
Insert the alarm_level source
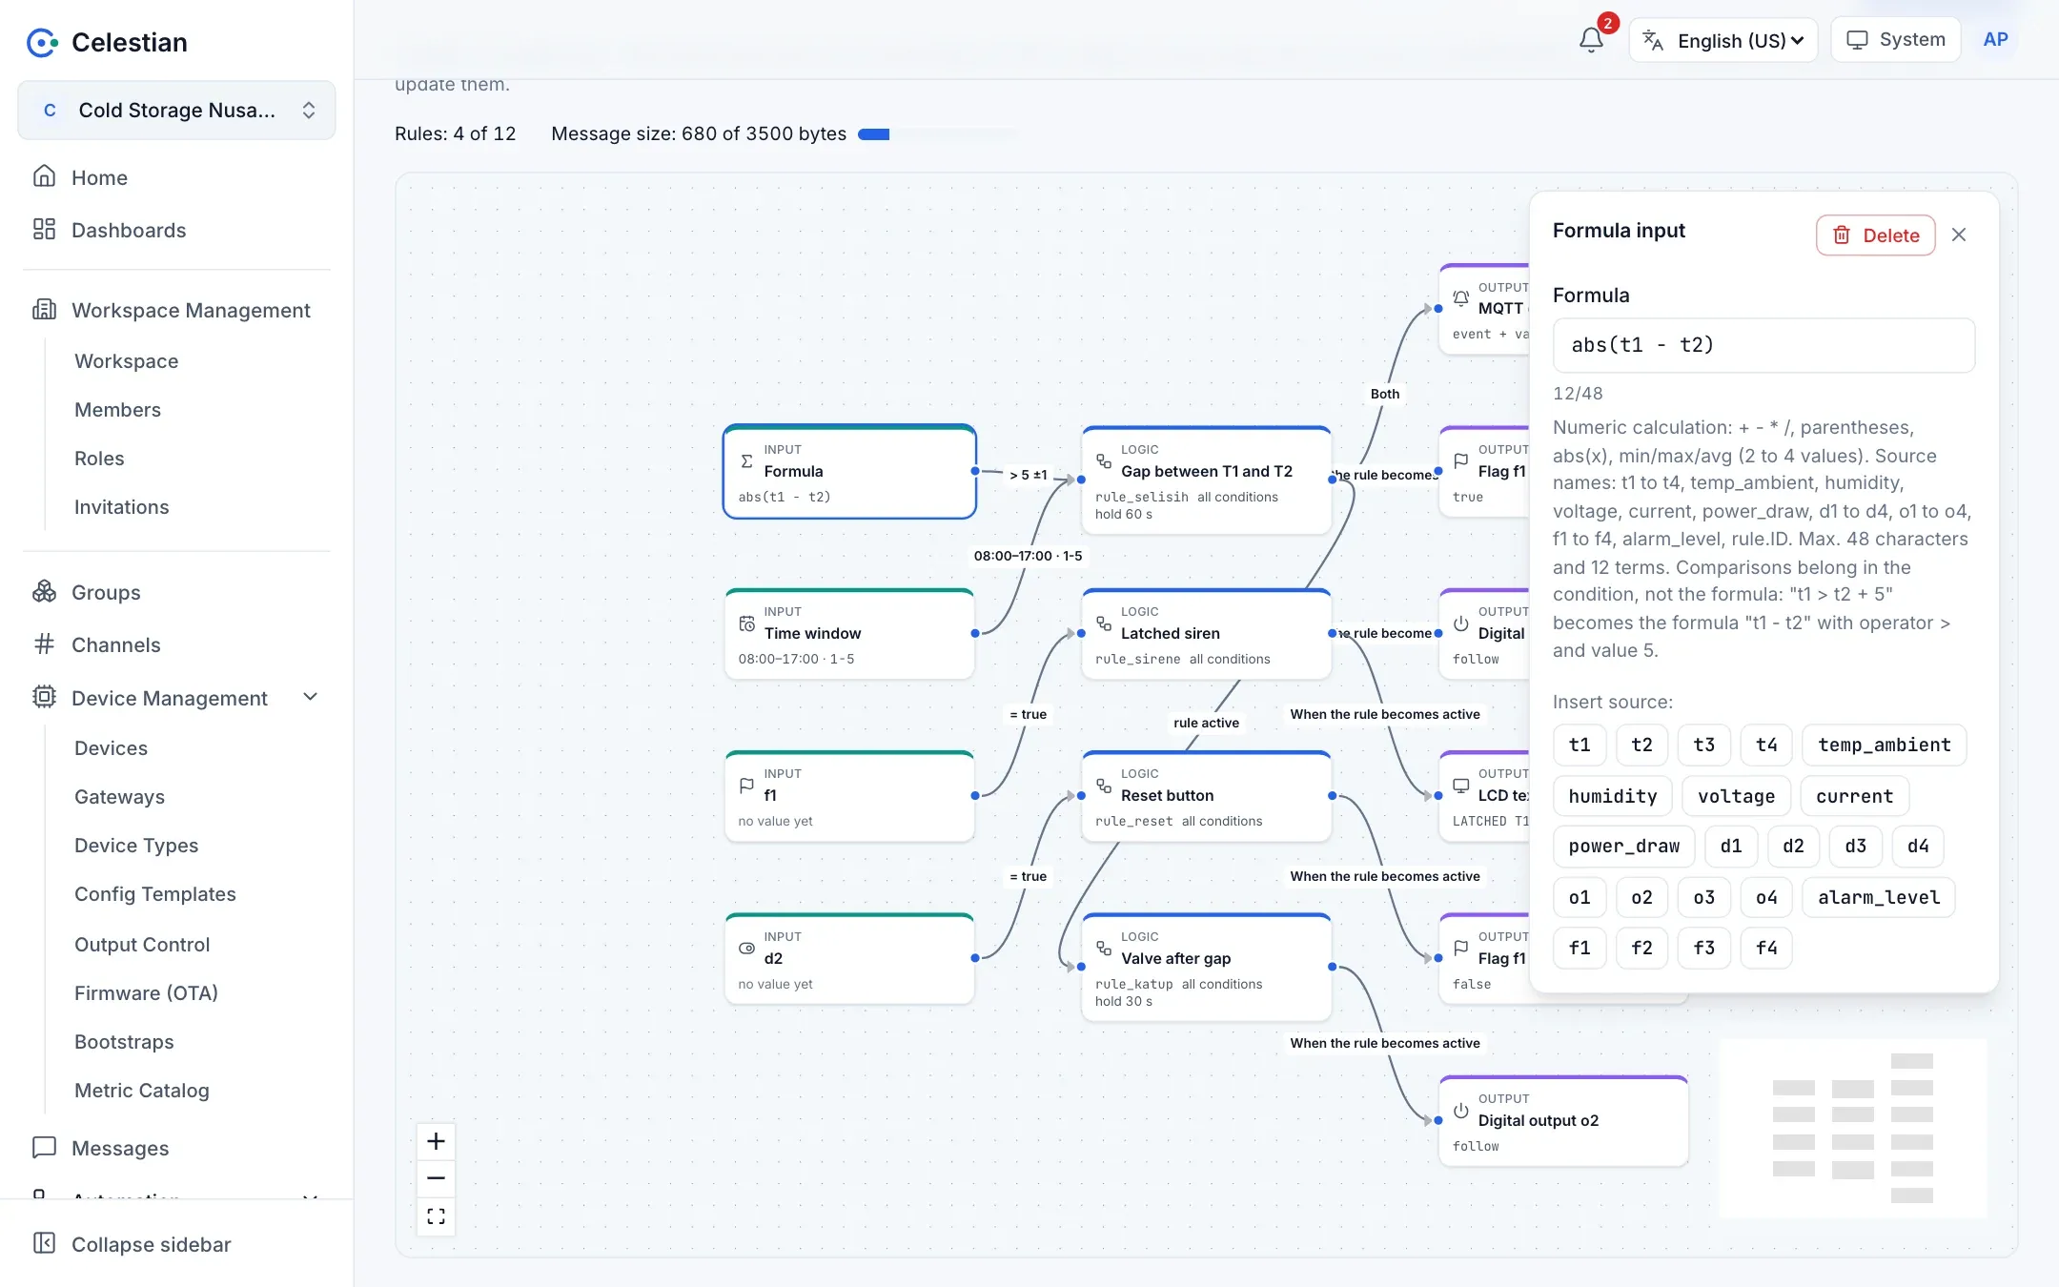1878,897
